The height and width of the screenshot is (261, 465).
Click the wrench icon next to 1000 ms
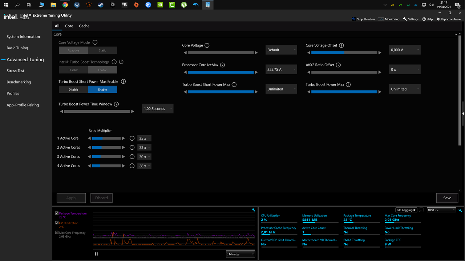tap(460, 210)
